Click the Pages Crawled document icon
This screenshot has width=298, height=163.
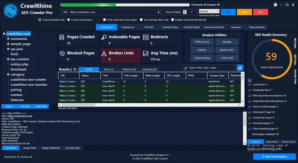click(62, 37)
